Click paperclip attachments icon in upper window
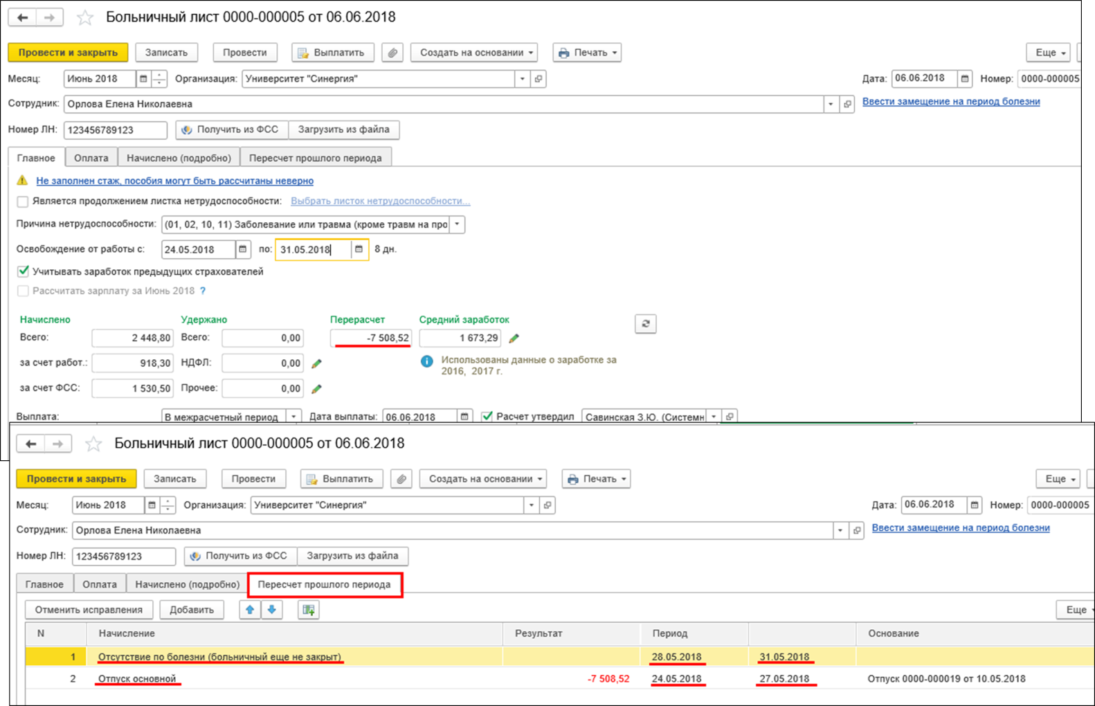The height and width of the screenshot is (706, 1095). coord(392,53)
